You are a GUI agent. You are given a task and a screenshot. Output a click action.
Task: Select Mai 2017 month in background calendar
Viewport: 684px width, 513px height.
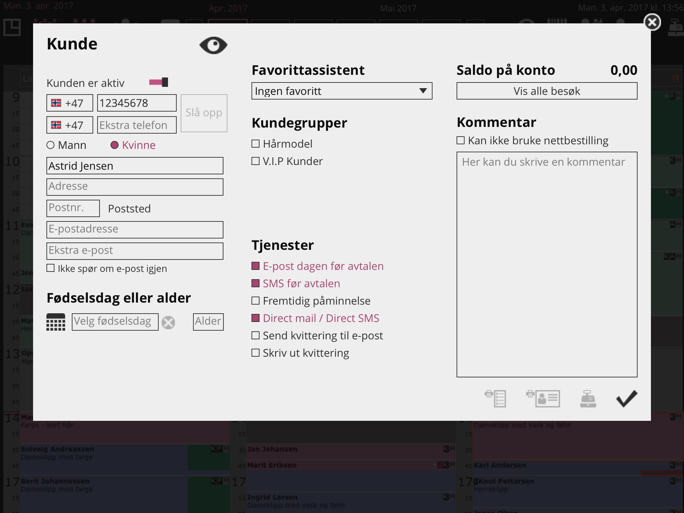(398, 8)
